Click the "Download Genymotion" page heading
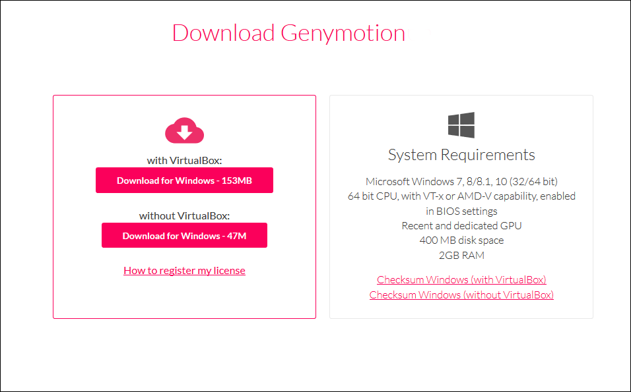This screenshot has height=392, width=631. coord(288,33)
